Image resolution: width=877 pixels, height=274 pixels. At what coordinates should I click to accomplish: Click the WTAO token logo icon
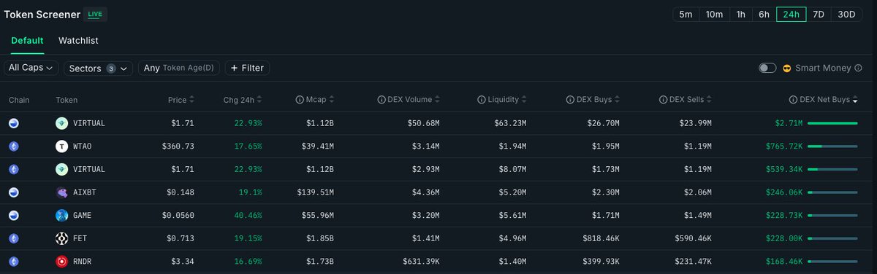click(x=62, y=146)
